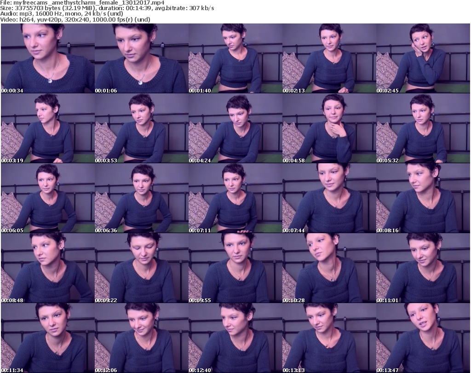471x373 pixels.
Task: Open the thumbnail stamped 00:00:34
Action: point(48,58)
